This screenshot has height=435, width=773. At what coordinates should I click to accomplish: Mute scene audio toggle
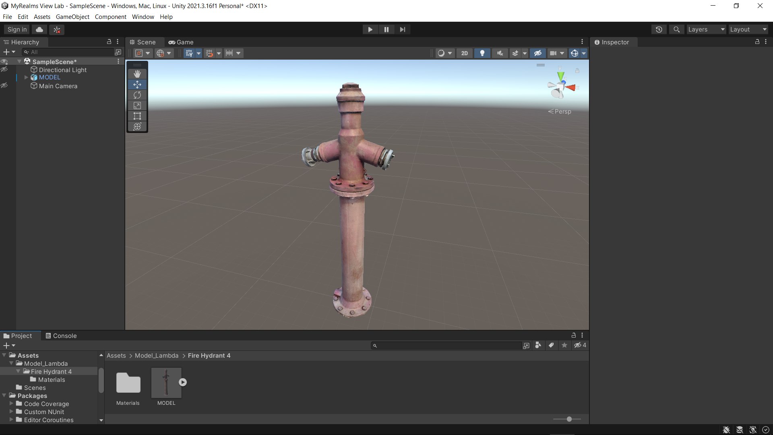pyautogui.click(x=500, y=53)
